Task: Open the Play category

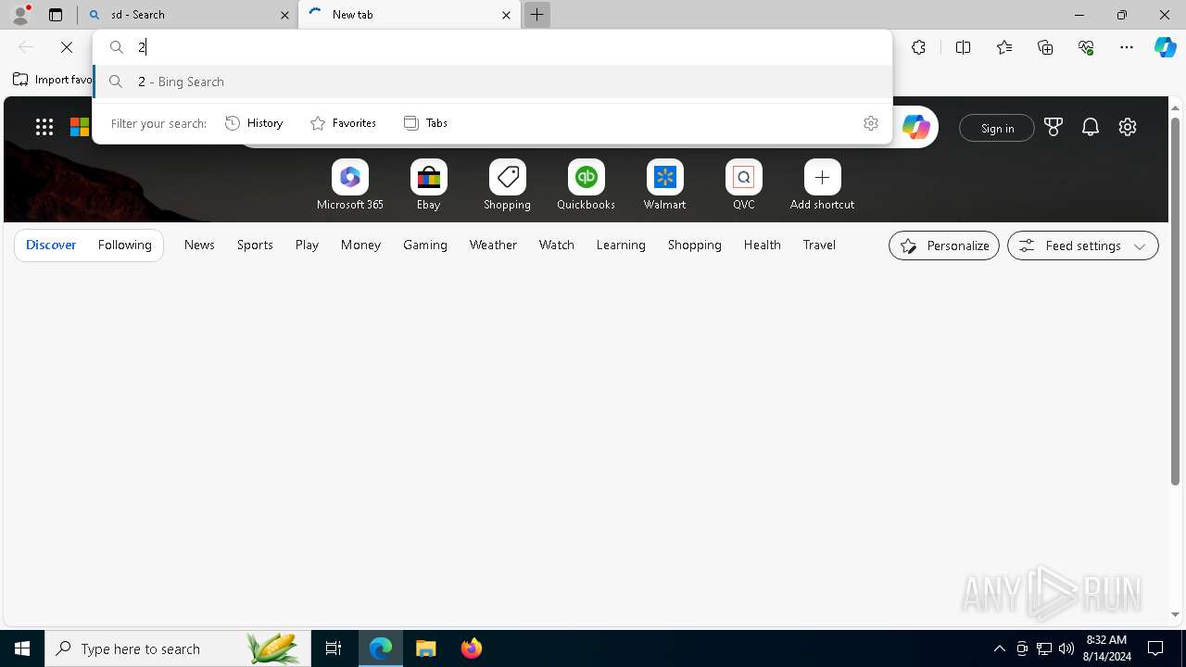Action: (x=307, y=245)
